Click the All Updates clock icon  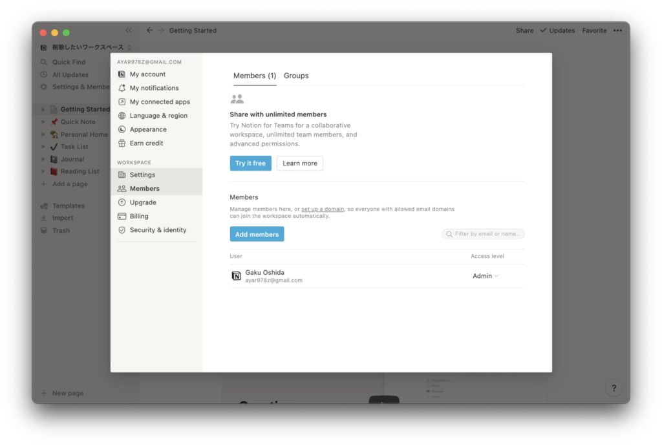pos(43,75)
